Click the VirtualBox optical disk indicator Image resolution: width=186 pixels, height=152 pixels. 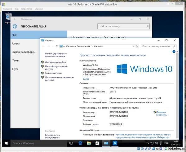(x=142, y=149)
